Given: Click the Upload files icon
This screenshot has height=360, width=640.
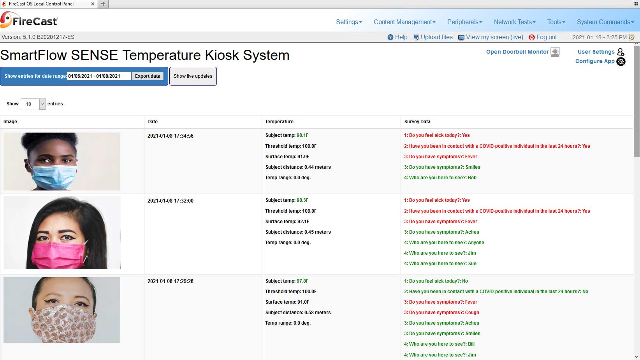Looking at the screenshot, I should pos(416,37).
